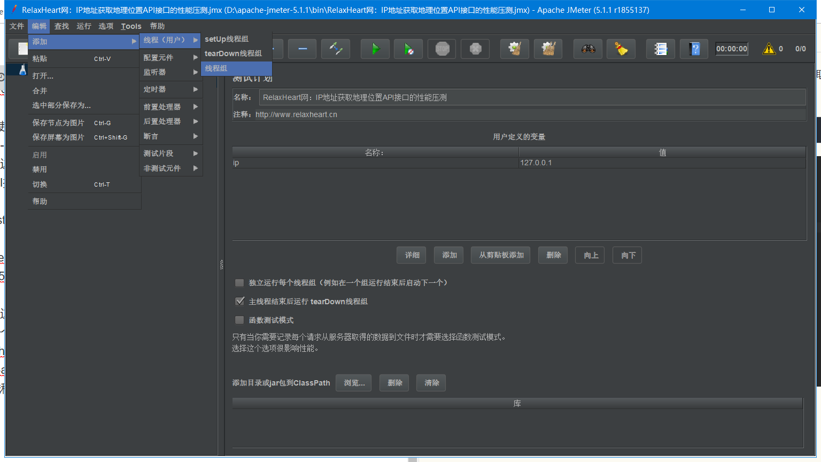821x462 pixels.
Task: Expand the 配置元件 submenu
Action: (x=170, y=57)
